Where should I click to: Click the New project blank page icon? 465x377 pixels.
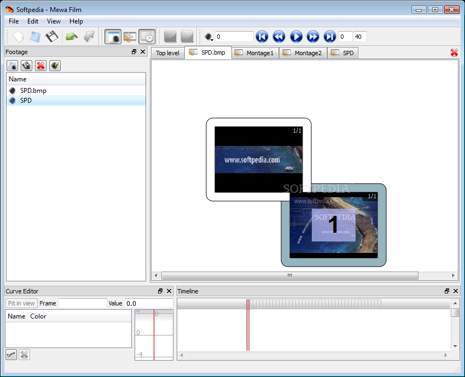[18, 37]
